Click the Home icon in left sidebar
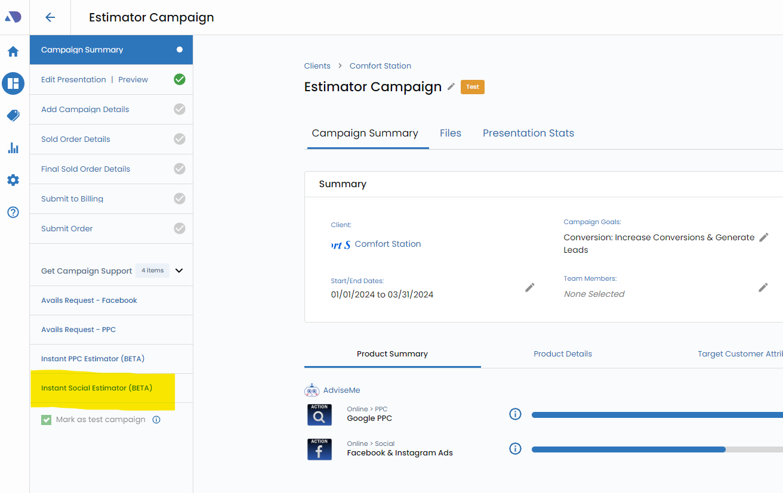Image resolution: width=783 pixels, height=493 pixels. 13,52
